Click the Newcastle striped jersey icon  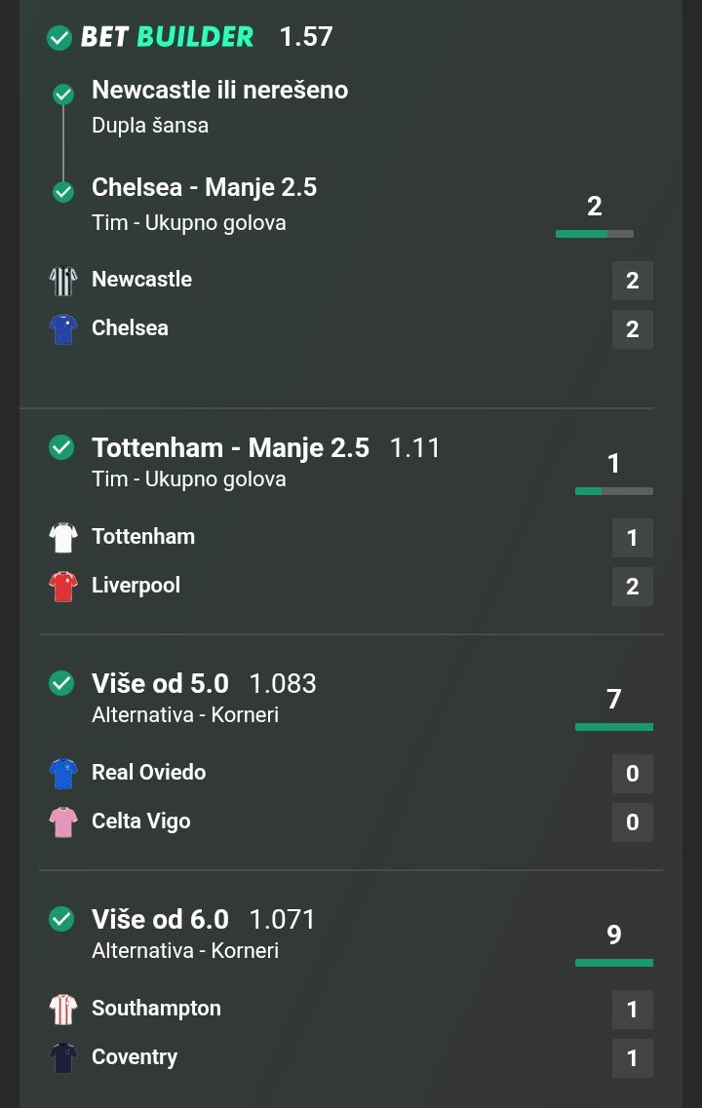pyautogui.click(x=63, y=280)
